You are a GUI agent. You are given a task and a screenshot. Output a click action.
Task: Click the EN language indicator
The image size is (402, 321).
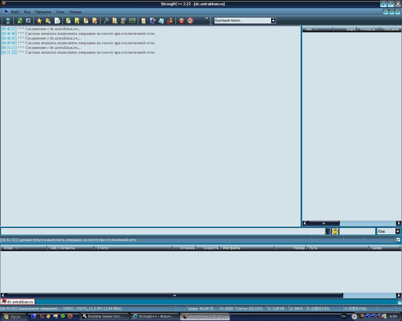(344, 317)
